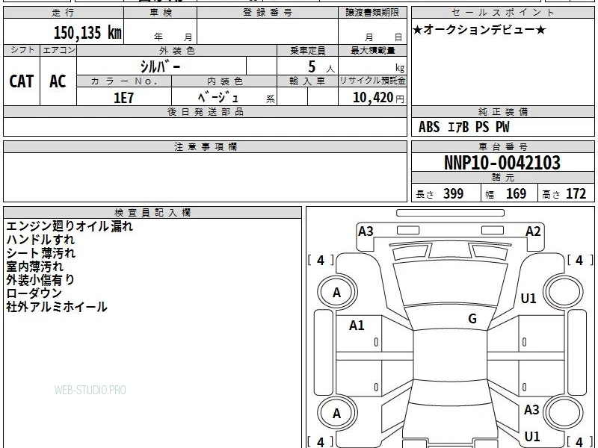Click chassis number NNP10-0042103
This screenshot has height=448, width=598.
502,163
